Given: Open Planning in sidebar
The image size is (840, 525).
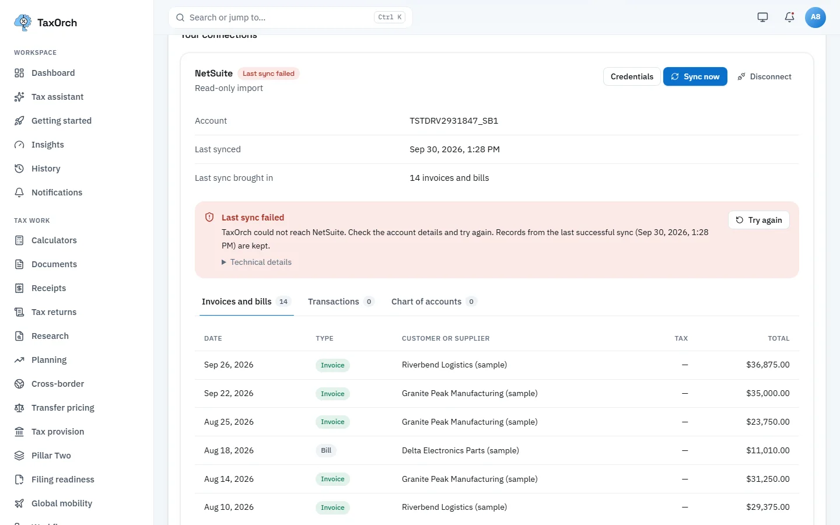Looking at the screenshot, I should [49, 360].
